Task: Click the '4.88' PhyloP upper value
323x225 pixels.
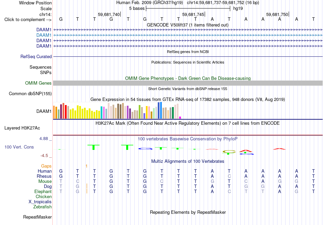Action: click(44, 139)
